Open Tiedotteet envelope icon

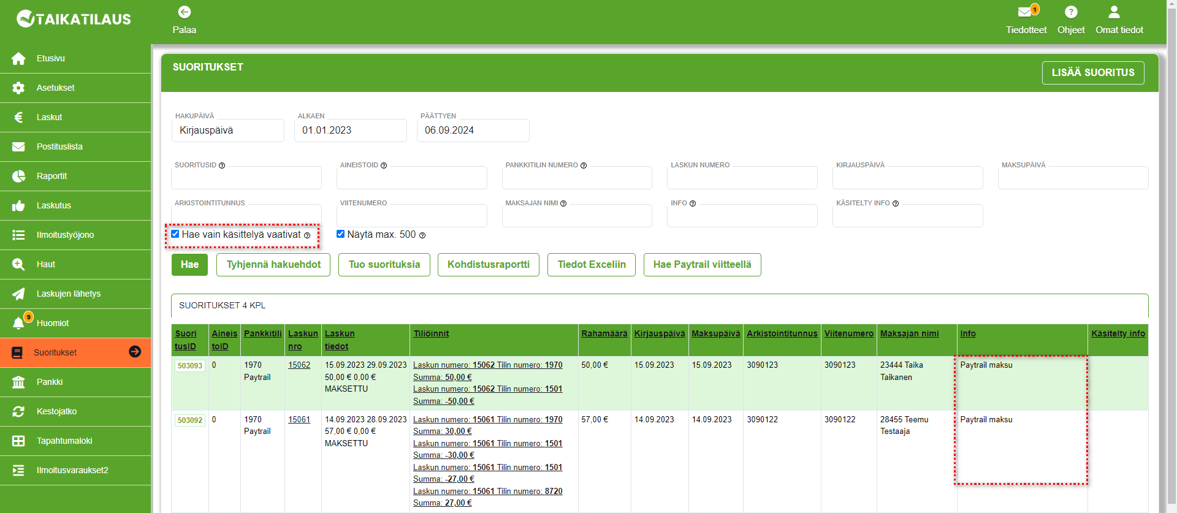[x=1025, y=12]
